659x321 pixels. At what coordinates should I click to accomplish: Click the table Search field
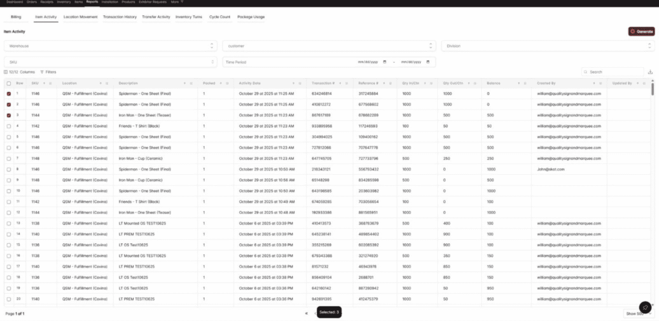click(612, 72)
